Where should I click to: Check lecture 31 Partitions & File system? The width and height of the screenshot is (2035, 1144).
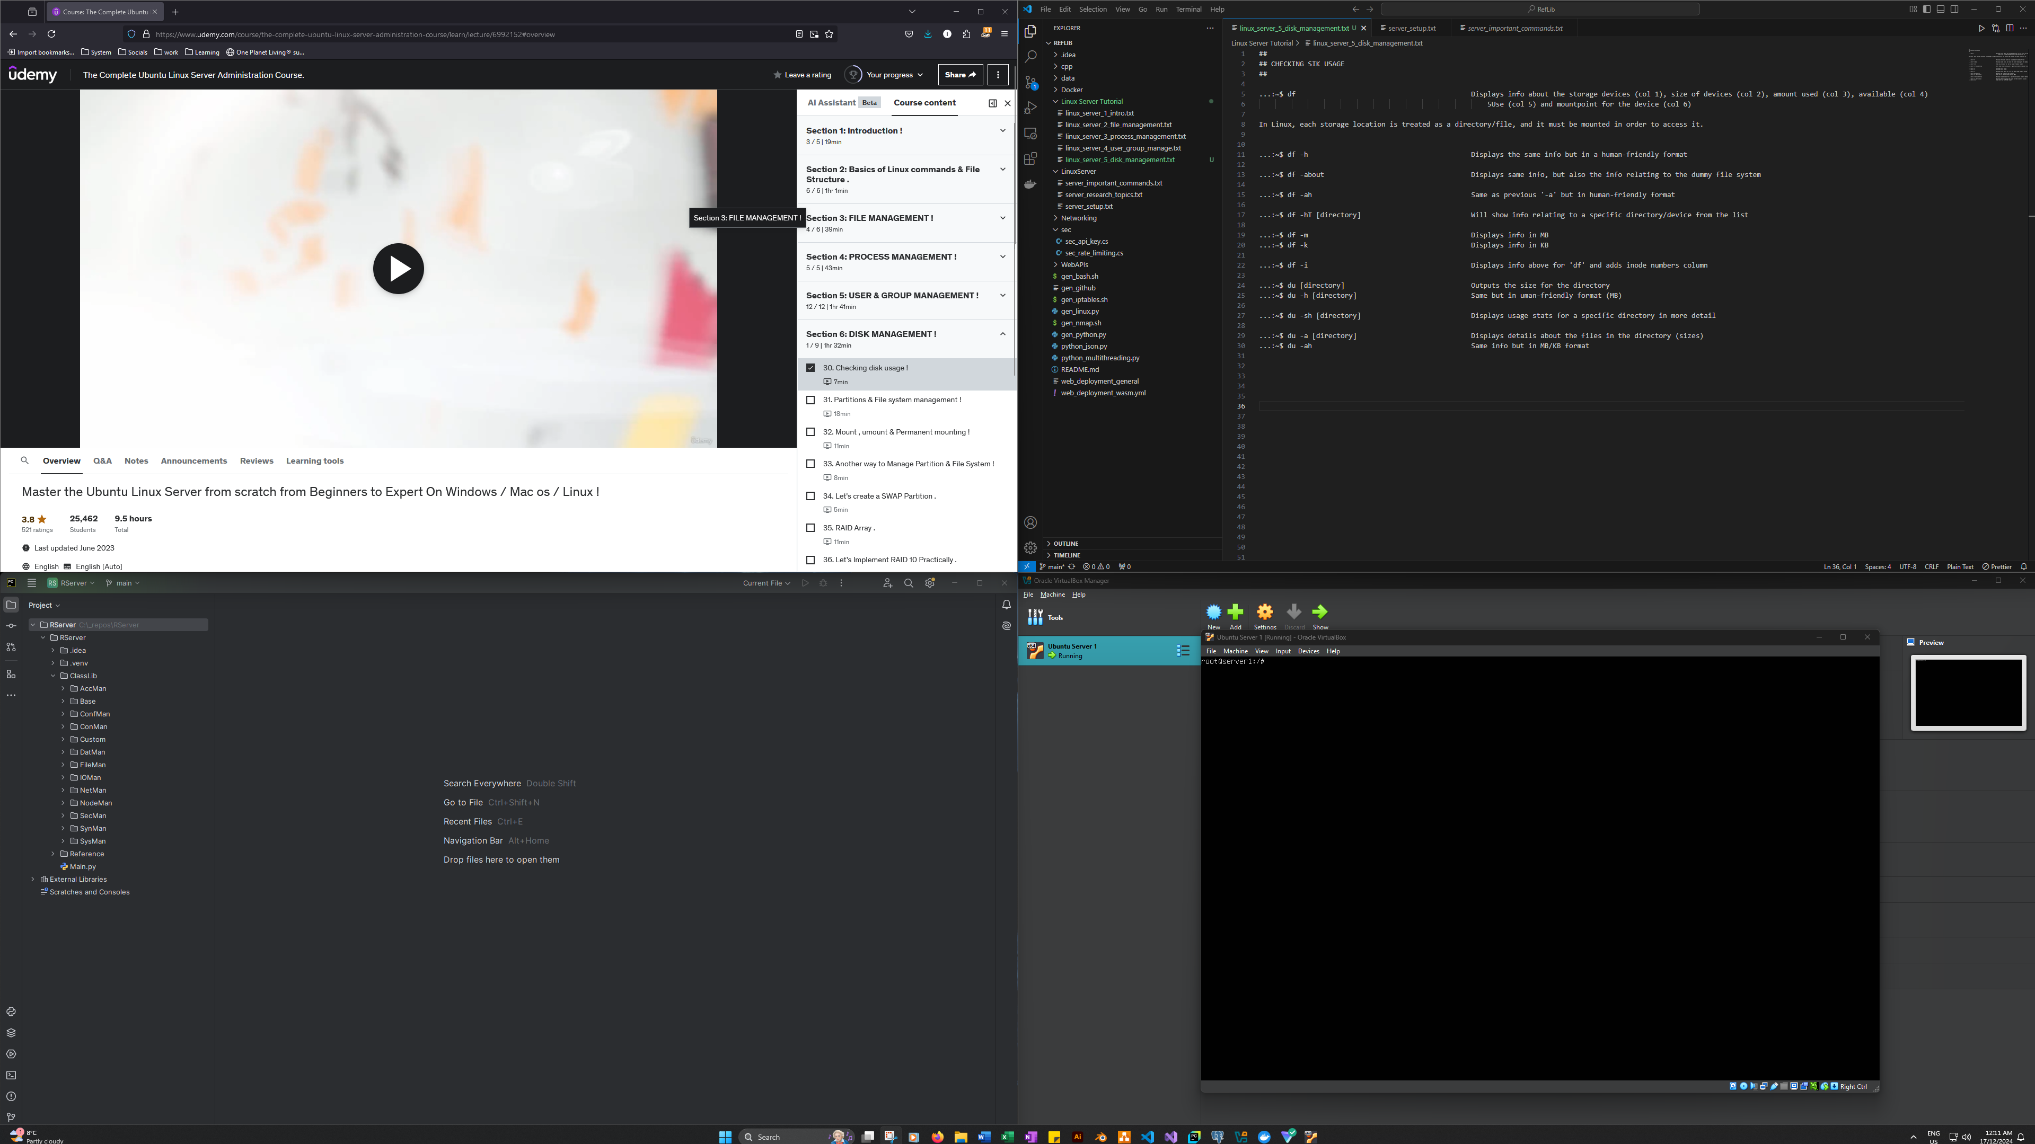811,400
